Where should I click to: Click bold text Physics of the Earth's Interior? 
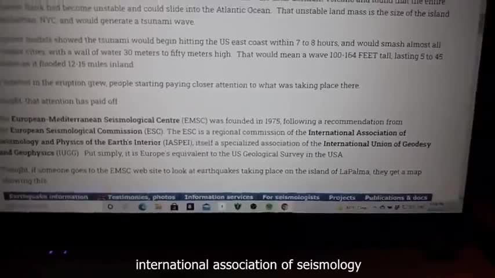point(108,142)
